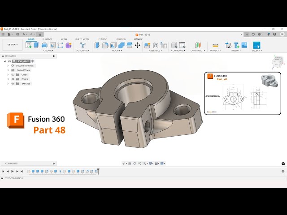The width and height of the screenshot is (287, 215).
Task: Click the Insert McMaster-Carr component icon
Action: [236, 45]
